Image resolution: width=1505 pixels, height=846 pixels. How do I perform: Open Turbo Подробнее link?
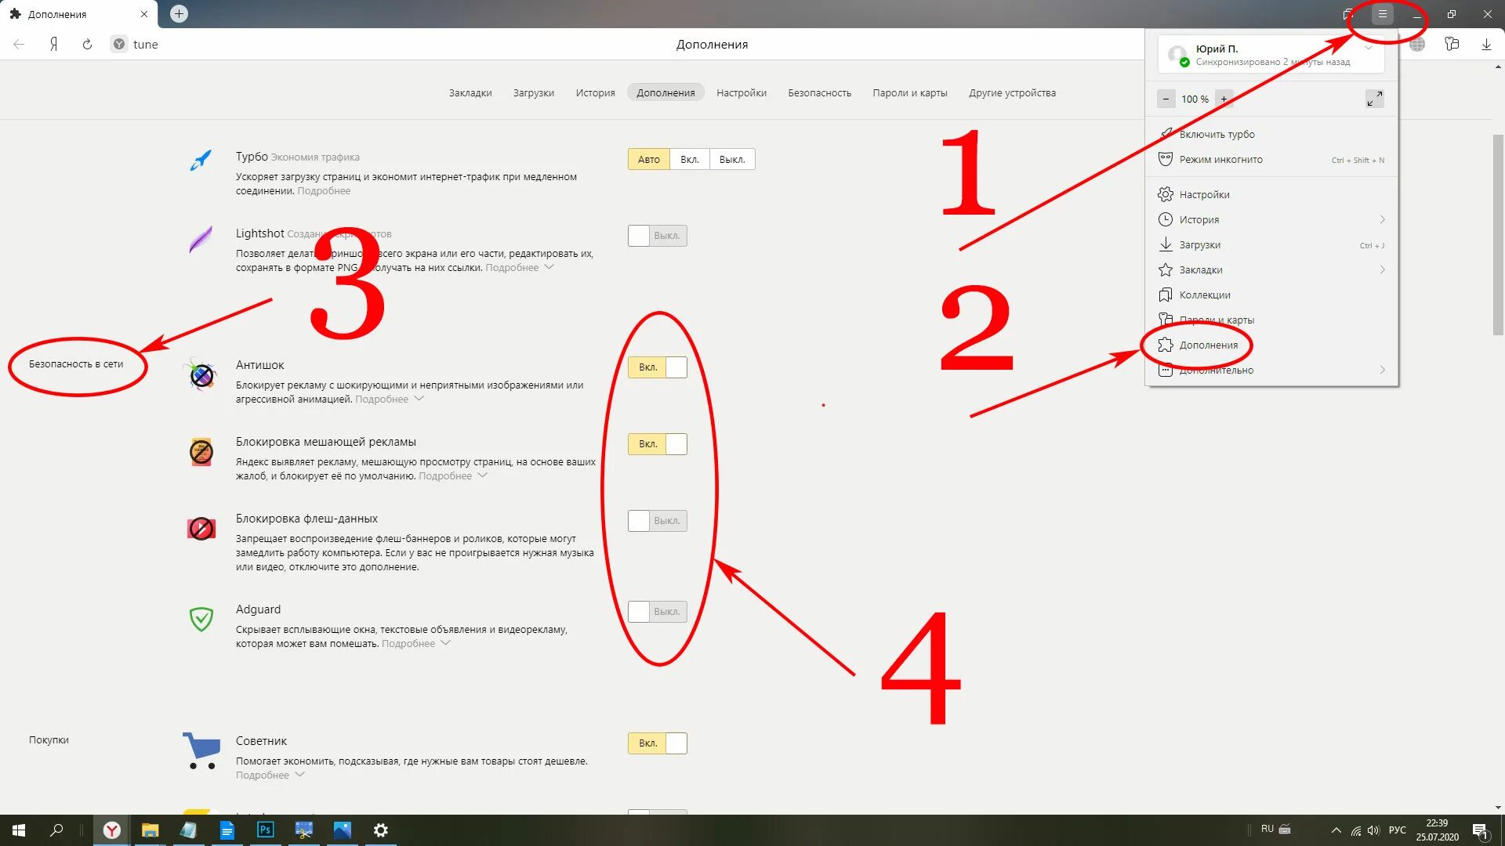click(324, 191)
